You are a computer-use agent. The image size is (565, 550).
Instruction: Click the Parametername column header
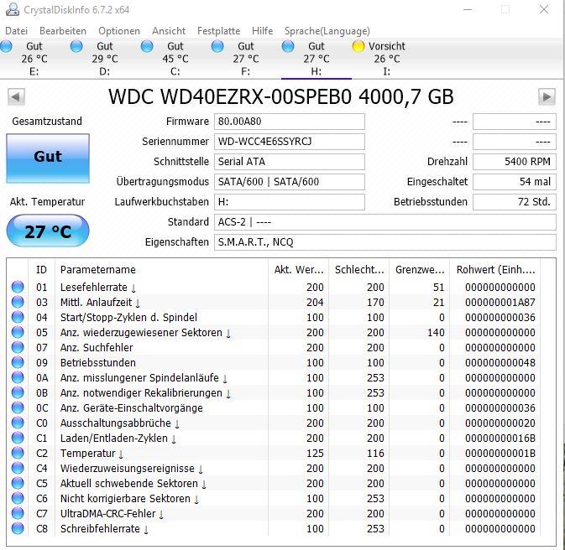pos(161,270)
